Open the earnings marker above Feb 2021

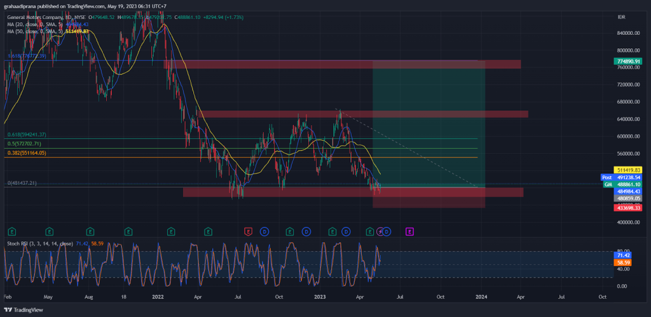[12, 231]
